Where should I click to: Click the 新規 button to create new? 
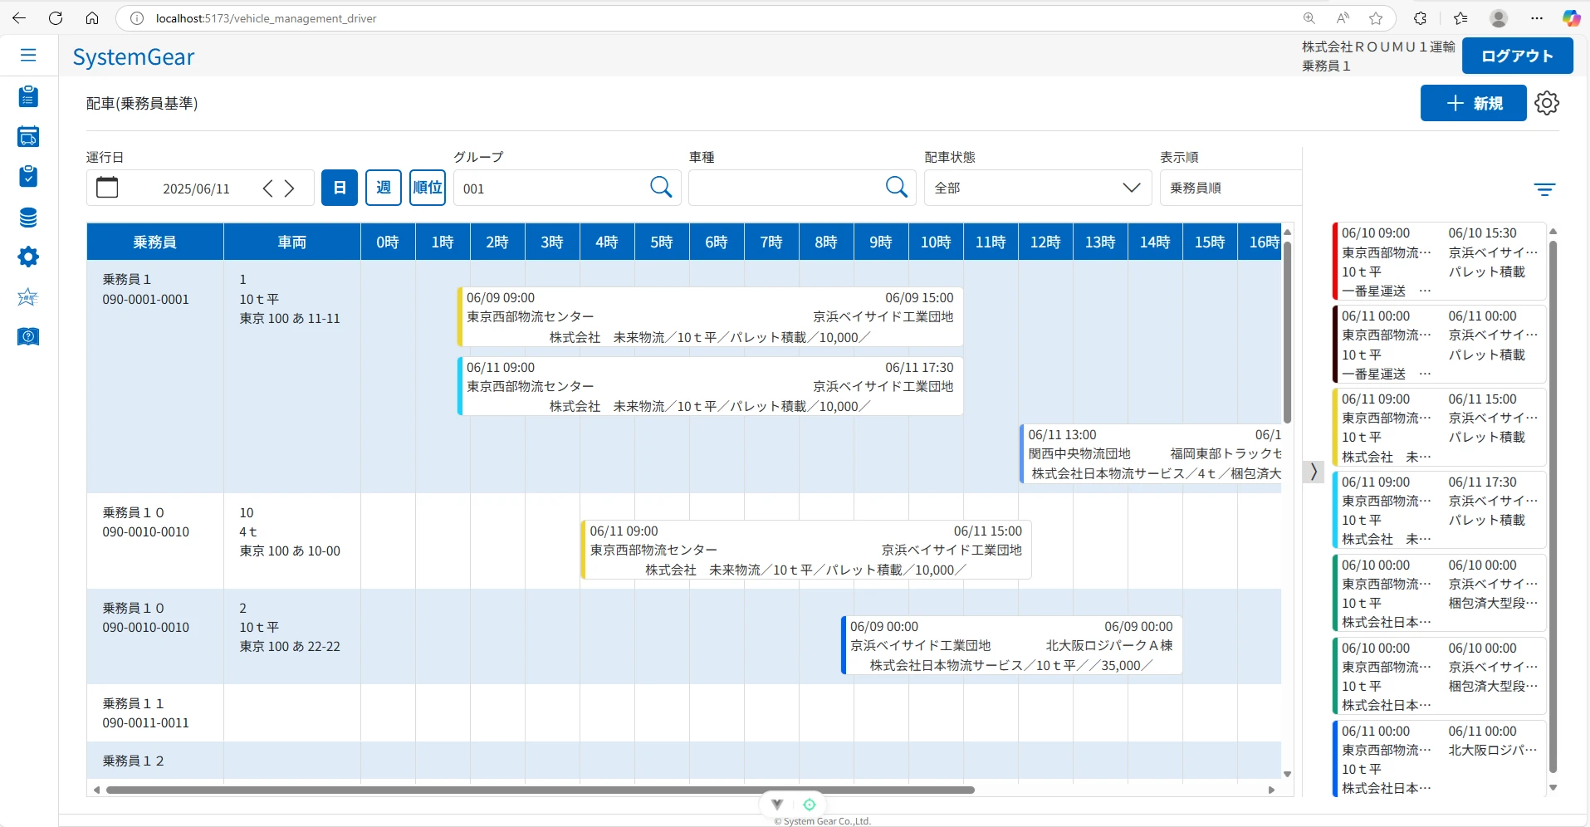pos(1473,103)
